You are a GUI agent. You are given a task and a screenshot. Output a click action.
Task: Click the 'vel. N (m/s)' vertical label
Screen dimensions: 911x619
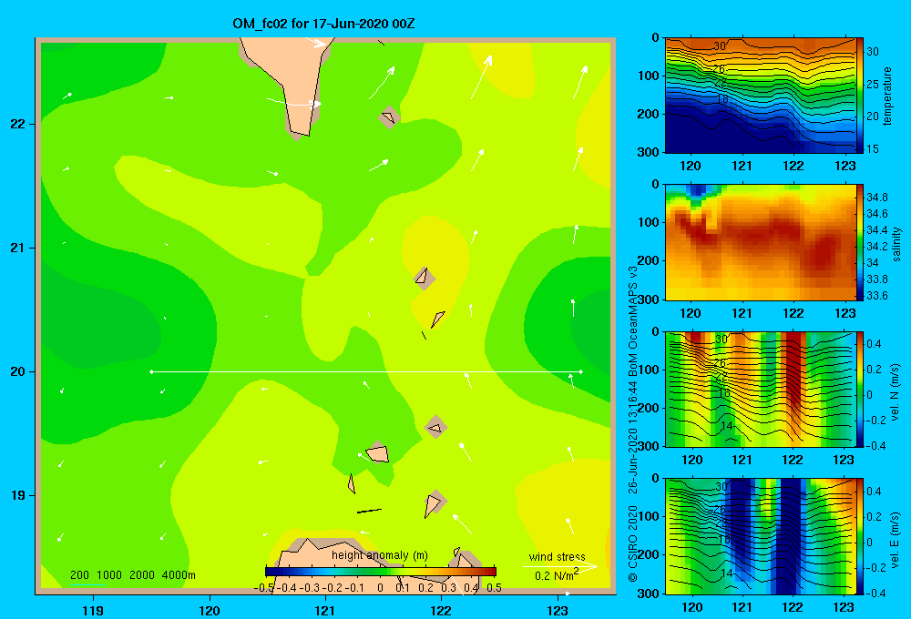pos(895,392)
